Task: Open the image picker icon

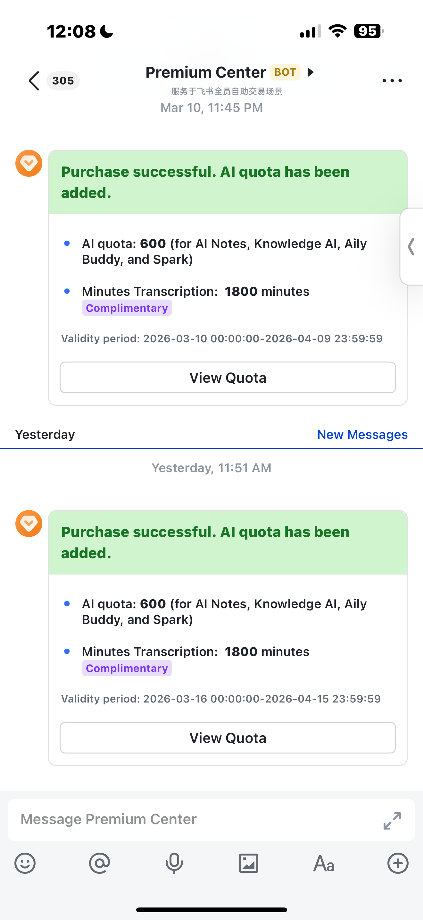Action: (249, 864)
